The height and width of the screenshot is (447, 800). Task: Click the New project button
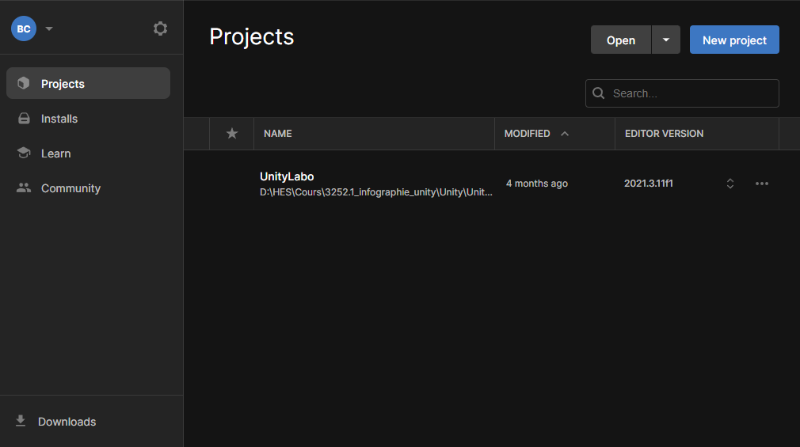pos(734,40)
